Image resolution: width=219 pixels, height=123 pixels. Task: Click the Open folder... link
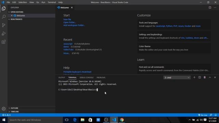point(69,22)
